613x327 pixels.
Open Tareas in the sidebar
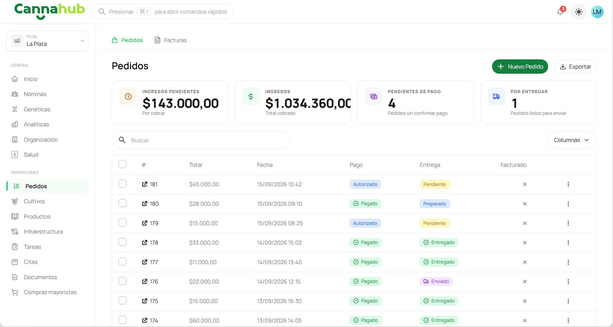48,247
